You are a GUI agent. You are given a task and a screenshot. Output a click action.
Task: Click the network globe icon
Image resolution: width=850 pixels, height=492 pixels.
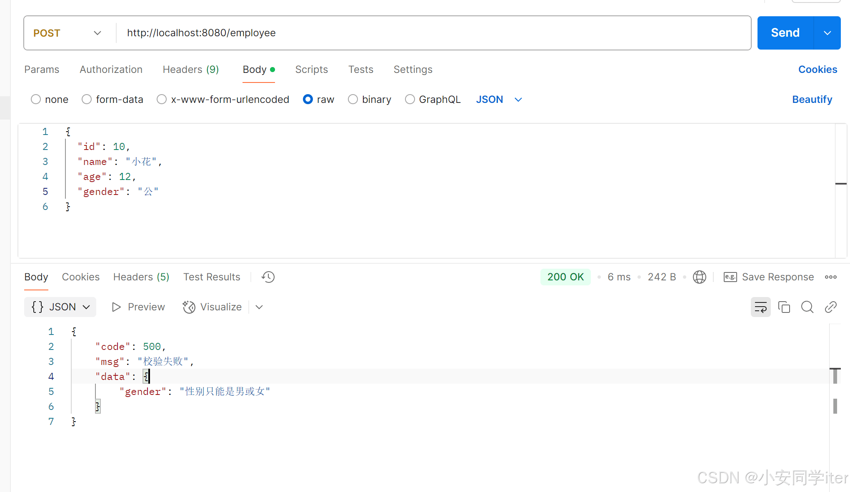[699, 277]
